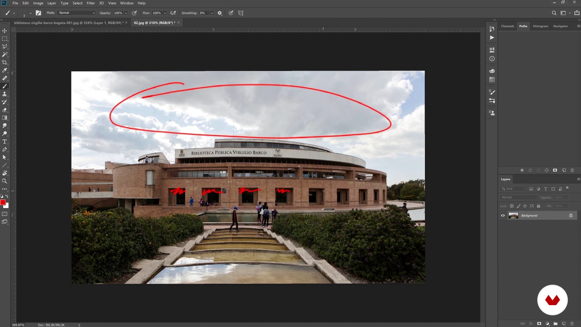
Task: Open the Filter menu
Action: tap(91, 3)
